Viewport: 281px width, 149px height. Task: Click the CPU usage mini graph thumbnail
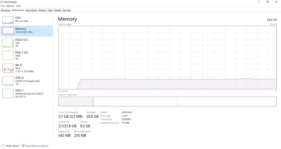click(x=8, y=20)
